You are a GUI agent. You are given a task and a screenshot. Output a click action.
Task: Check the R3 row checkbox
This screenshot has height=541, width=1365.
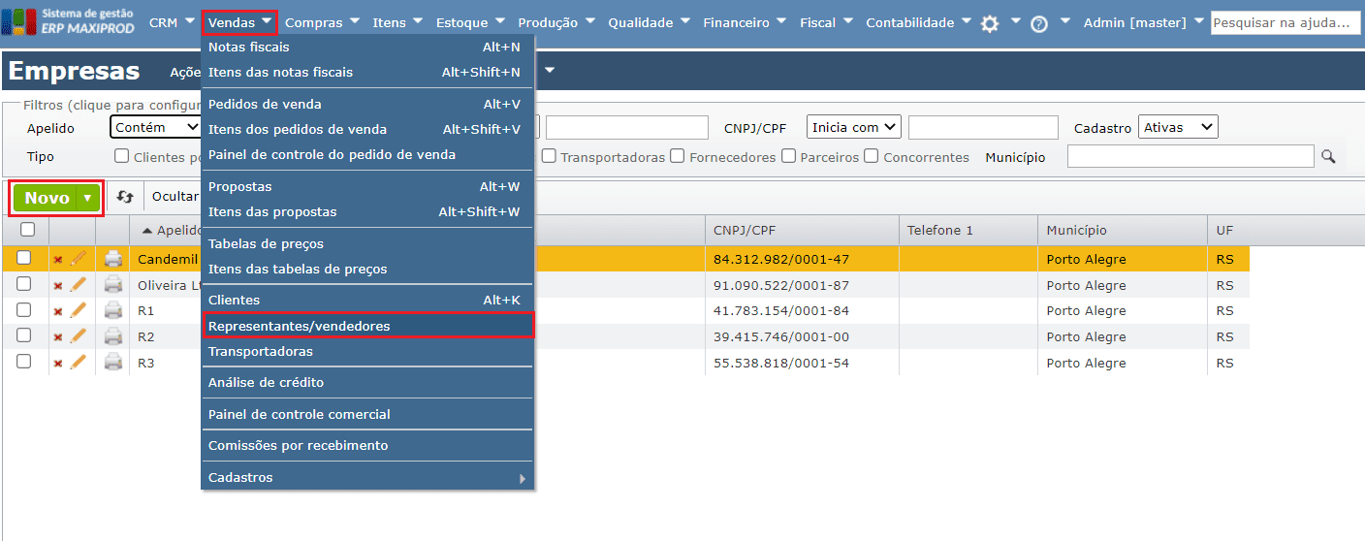24,361
